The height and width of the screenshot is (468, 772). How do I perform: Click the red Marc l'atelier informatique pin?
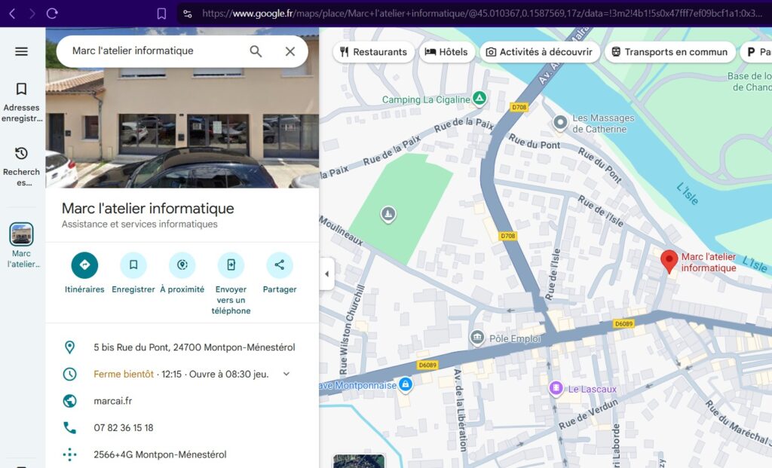coord(669,262)
